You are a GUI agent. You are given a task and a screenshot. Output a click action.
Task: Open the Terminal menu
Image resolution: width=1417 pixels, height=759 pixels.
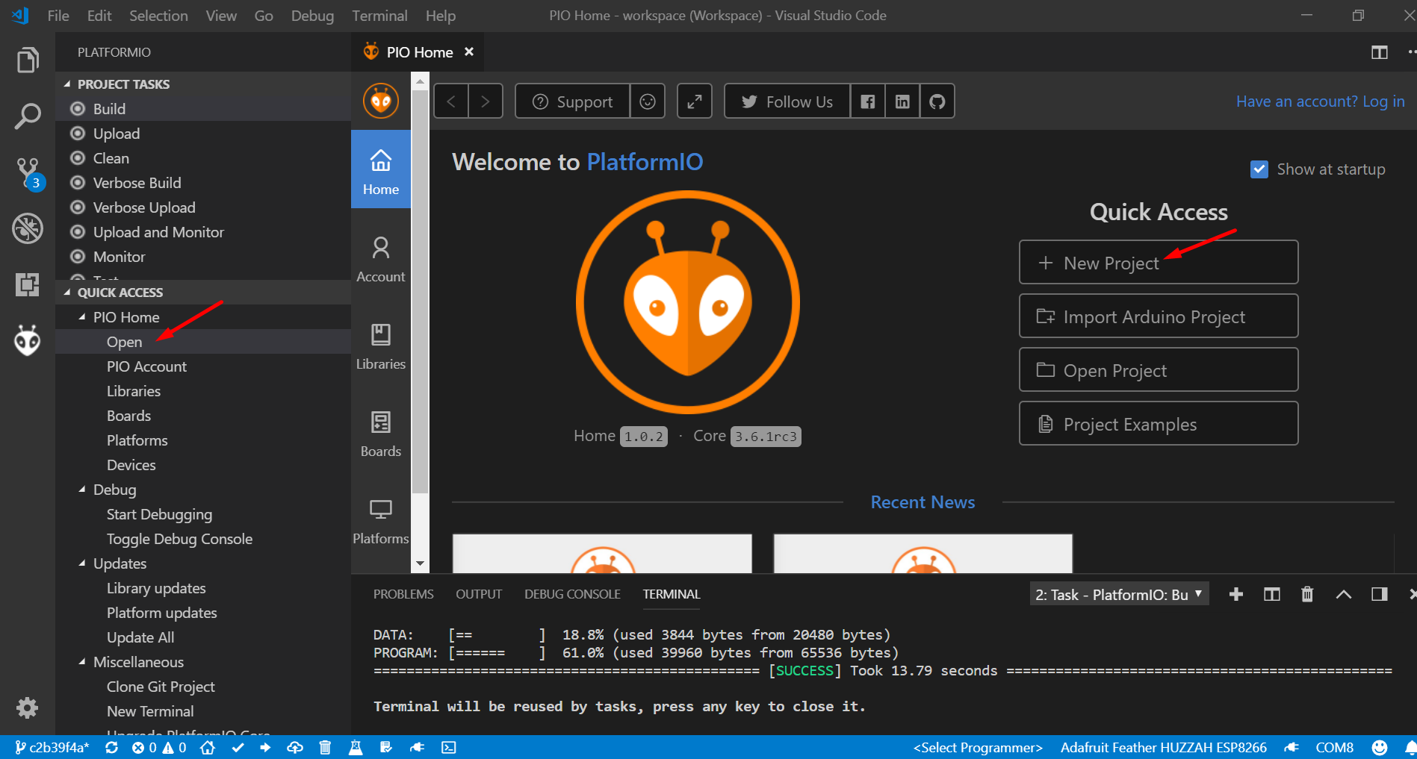tap(379, 15)
